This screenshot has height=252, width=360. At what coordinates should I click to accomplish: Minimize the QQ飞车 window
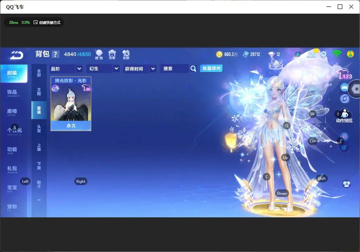click(329, 7)
